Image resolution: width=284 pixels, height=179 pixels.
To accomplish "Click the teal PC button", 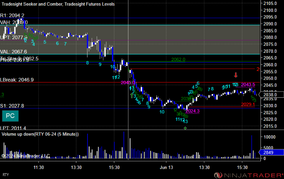I will 10,116.
